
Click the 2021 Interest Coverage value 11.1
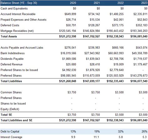pos(96,137)
